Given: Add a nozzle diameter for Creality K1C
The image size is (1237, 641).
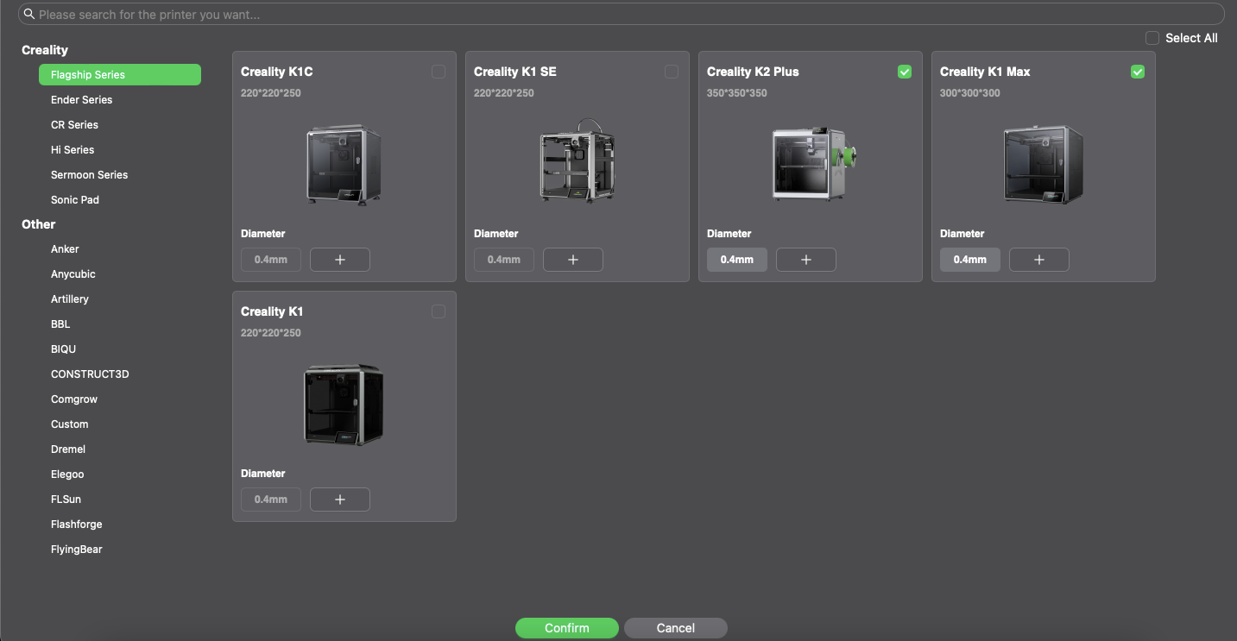Looking at the screenshot, I should pyautogui.click(x=340, y=260).
